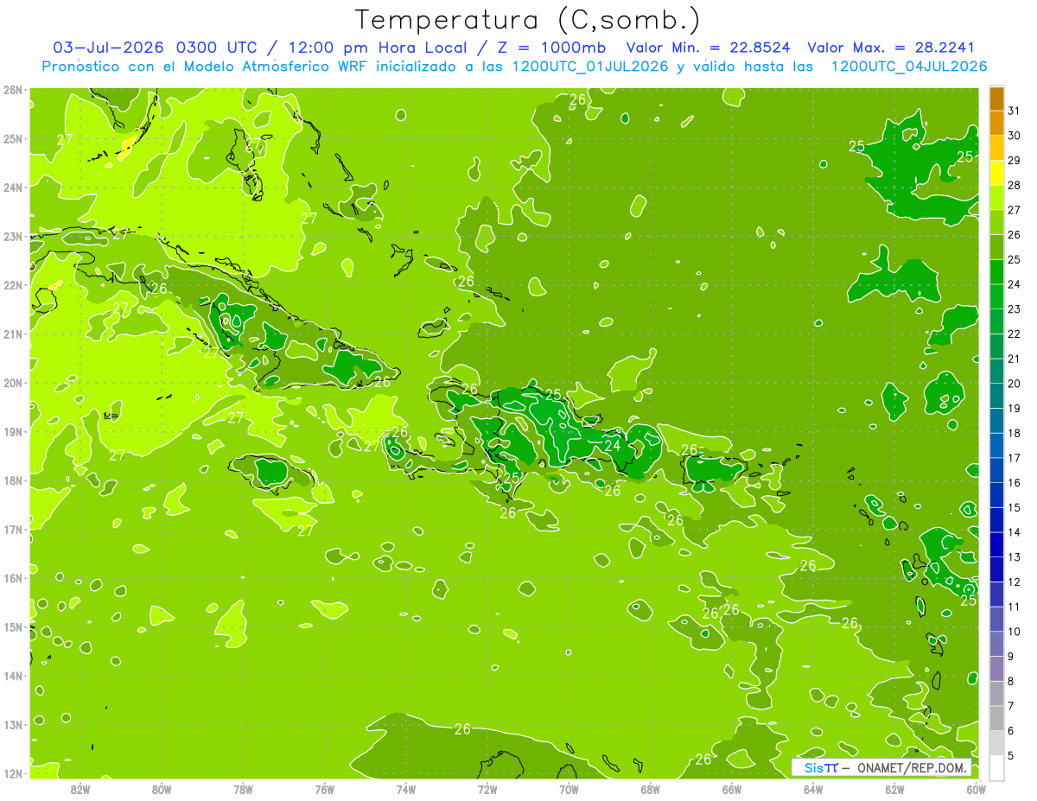Click the "15N" latitude label

point(13,627)
